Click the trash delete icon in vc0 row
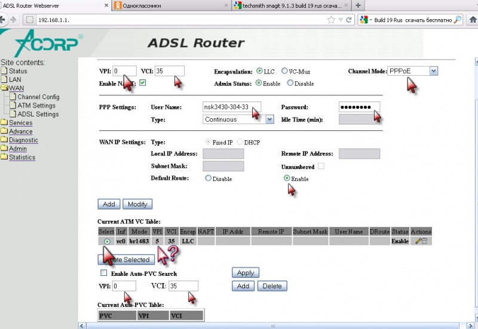This screenshot has height=329, width=478. click(x=424, y=241)
